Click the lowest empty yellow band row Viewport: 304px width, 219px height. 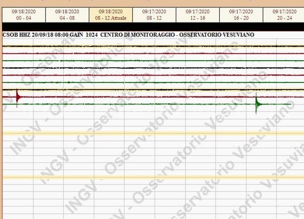coord(153,176)
